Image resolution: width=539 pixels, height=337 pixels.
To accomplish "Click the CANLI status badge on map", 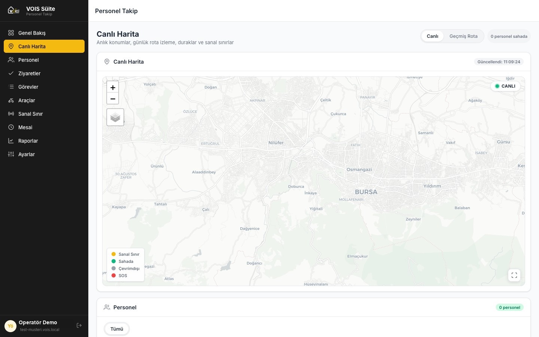I will click(x=505, y=86).
